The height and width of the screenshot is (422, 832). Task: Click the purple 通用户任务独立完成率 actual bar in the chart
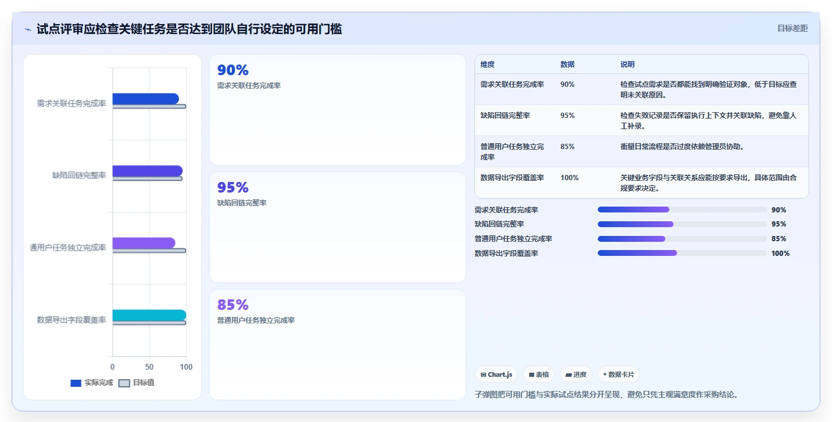pos(144,243)
